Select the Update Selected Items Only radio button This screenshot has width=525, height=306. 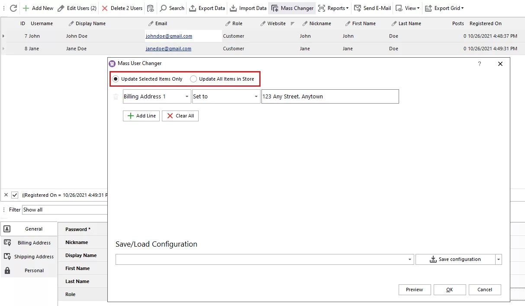115,78
